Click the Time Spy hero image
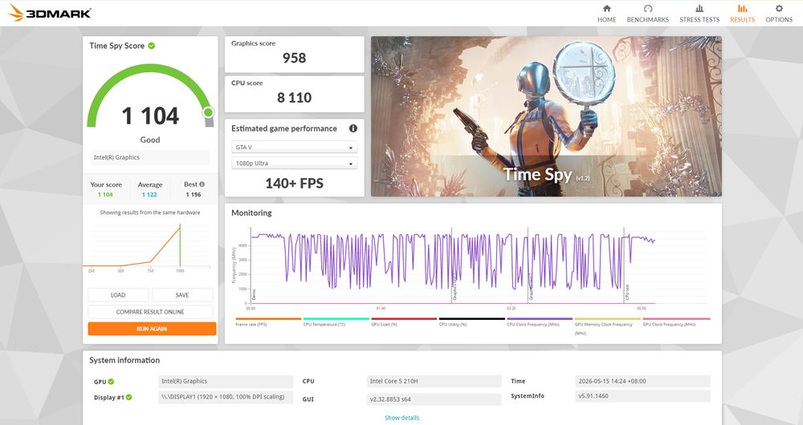This screenshot has height=425, width=803. (546, 116)
